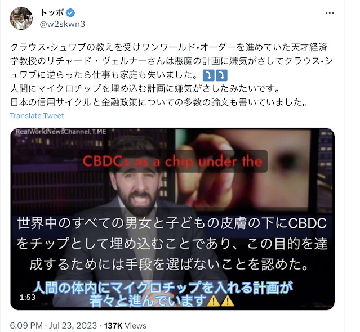360x332 pixels.
Task: Click the second blue arrow emoji
Action: tap(221, 75)
